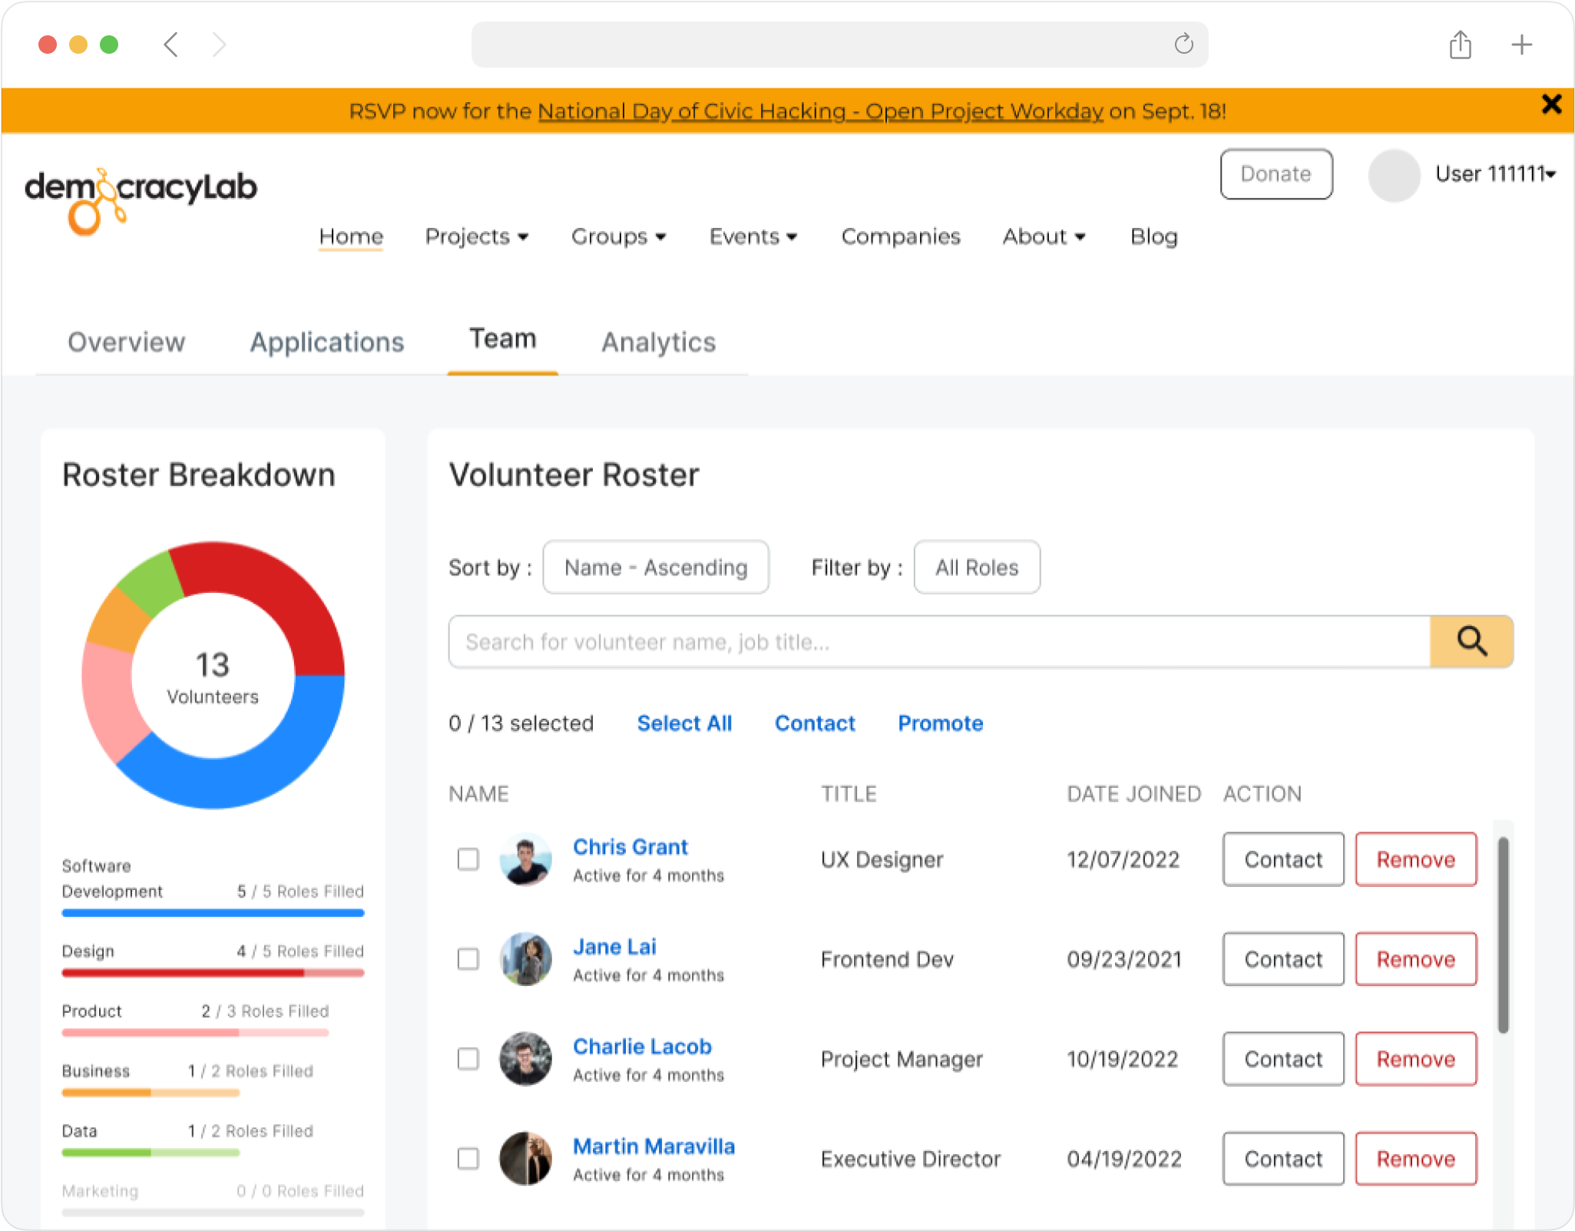Open Chris Grant's profile photo
Image resolution: width=1575 pixels, height=1231 pixels.
click(525, 859)
